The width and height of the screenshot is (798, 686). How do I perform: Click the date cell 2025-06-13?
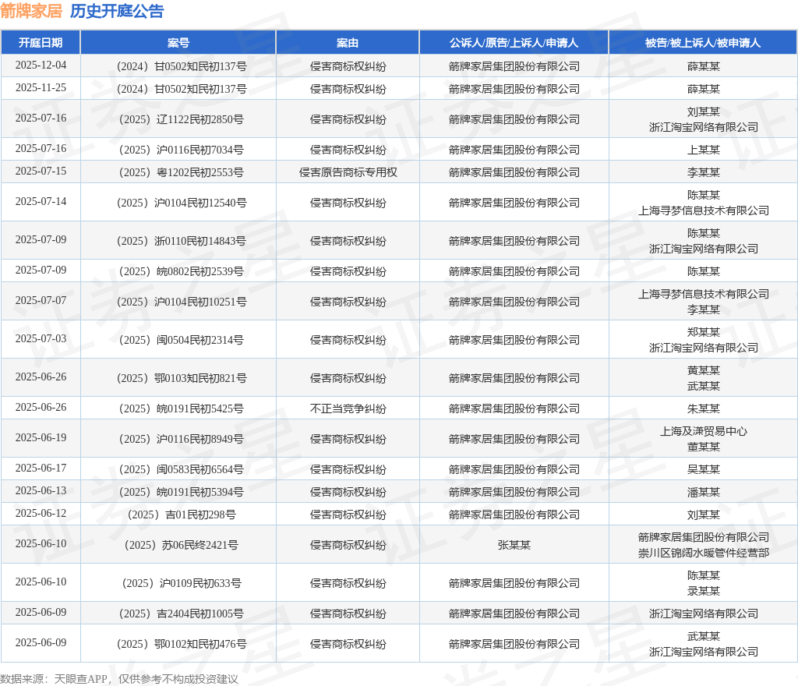[x=41, y=490]
